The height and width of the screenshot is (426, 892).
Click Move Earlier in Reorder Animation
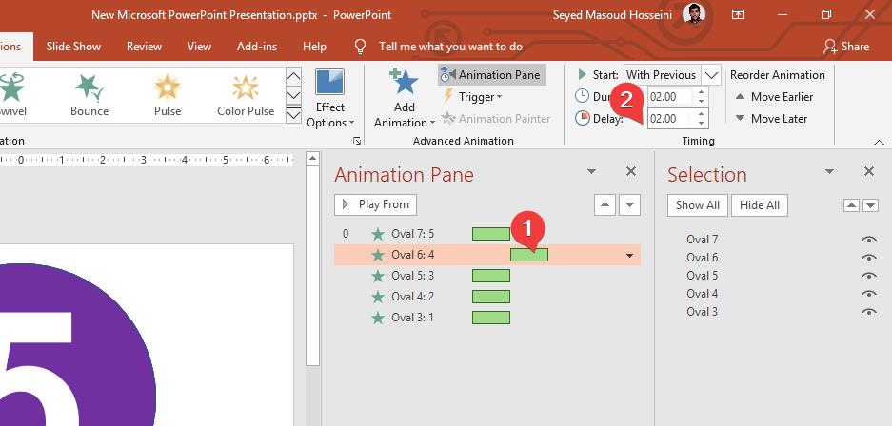[x=774, y=97]
